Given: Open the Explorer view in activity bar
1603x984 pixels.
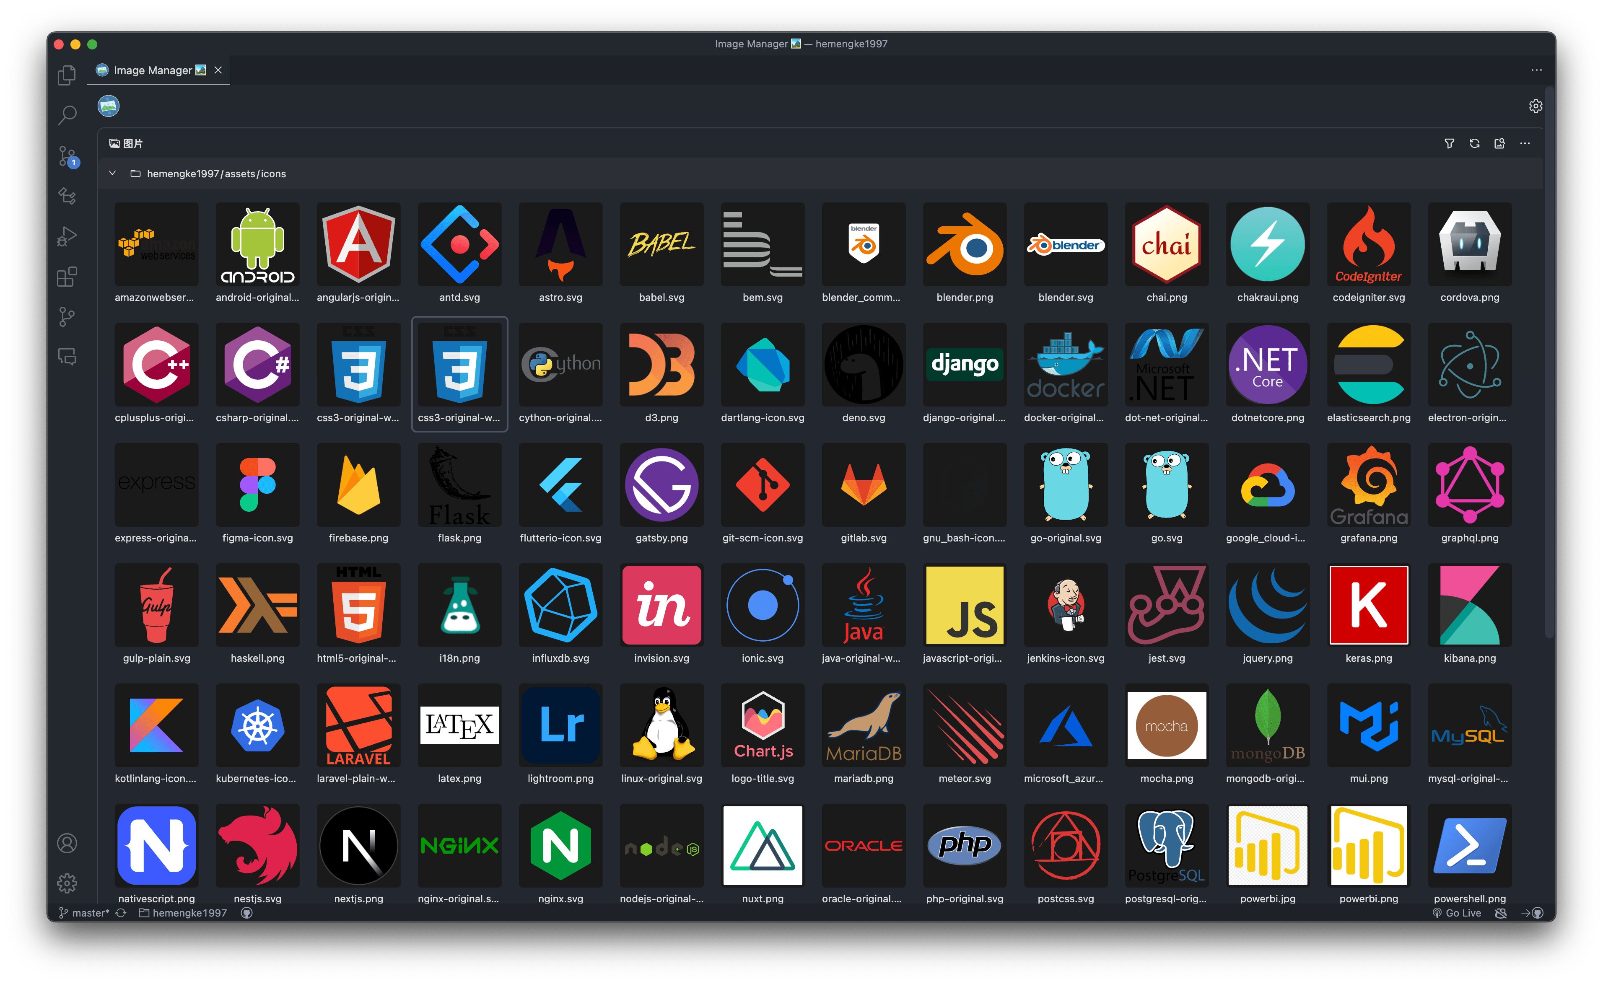Looking at the screenshot, I should point(67,75).
